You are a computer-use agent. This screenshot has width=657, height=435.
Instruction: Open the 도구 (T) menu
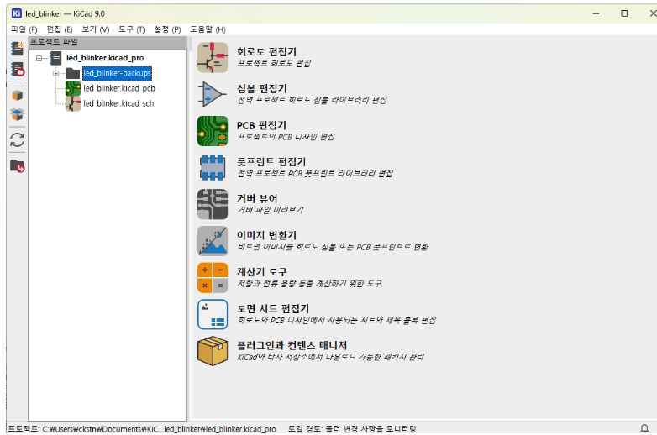pos(132,29)
